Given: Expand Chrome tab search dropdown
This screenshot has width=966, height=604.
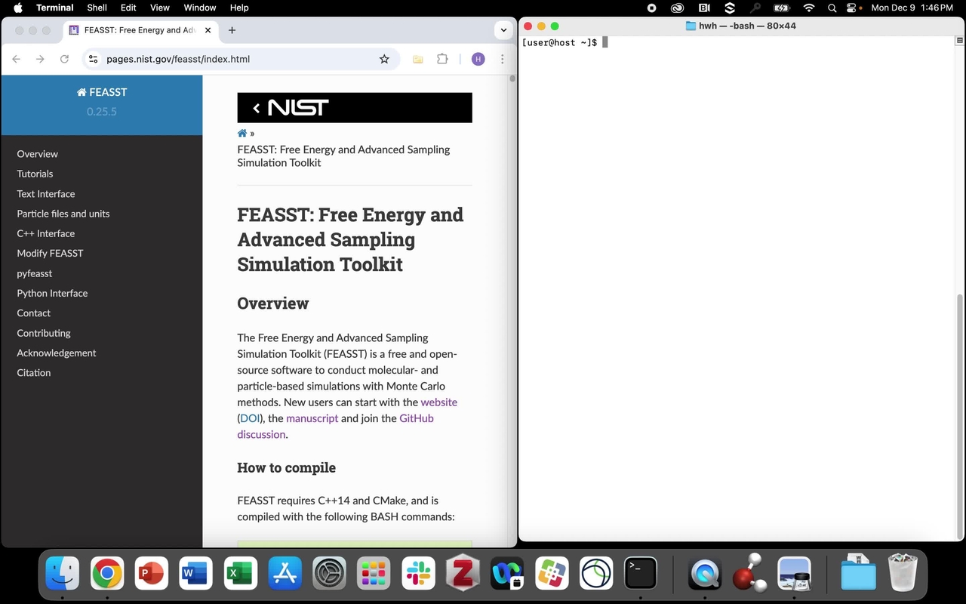Looking at the screenshot, I should coord(503,30).
